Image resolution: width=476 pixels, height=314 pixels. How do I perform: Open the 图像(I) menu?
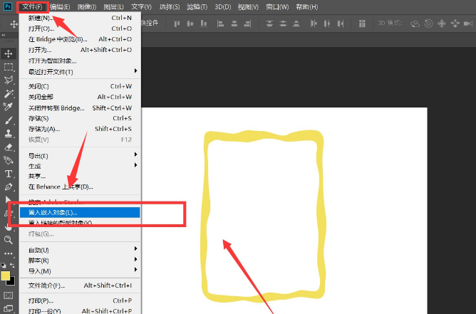87,6
